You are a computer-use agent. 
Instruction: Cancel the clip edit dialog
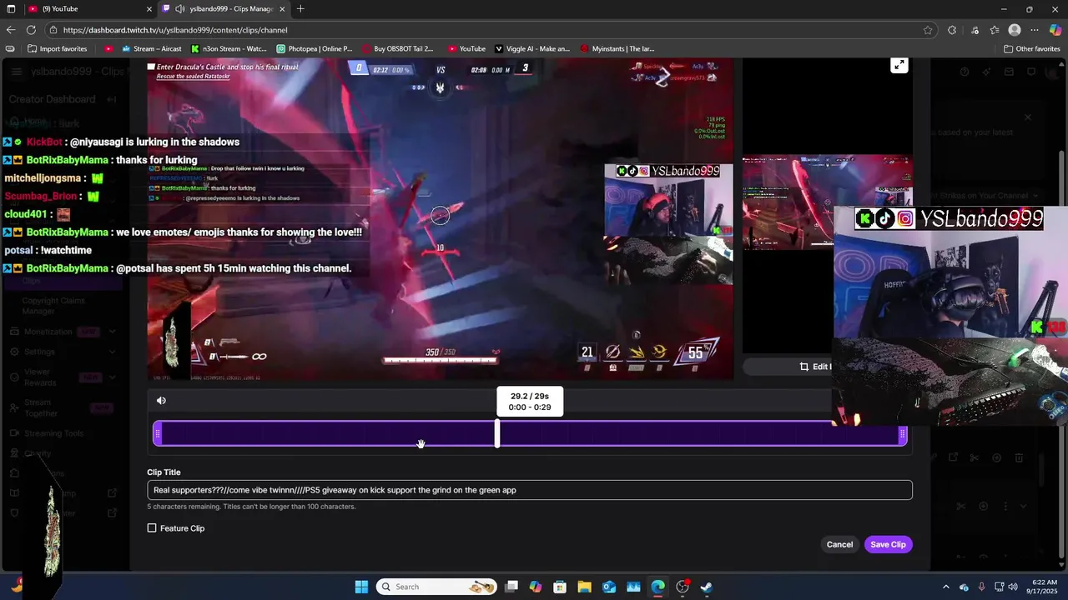839,544
